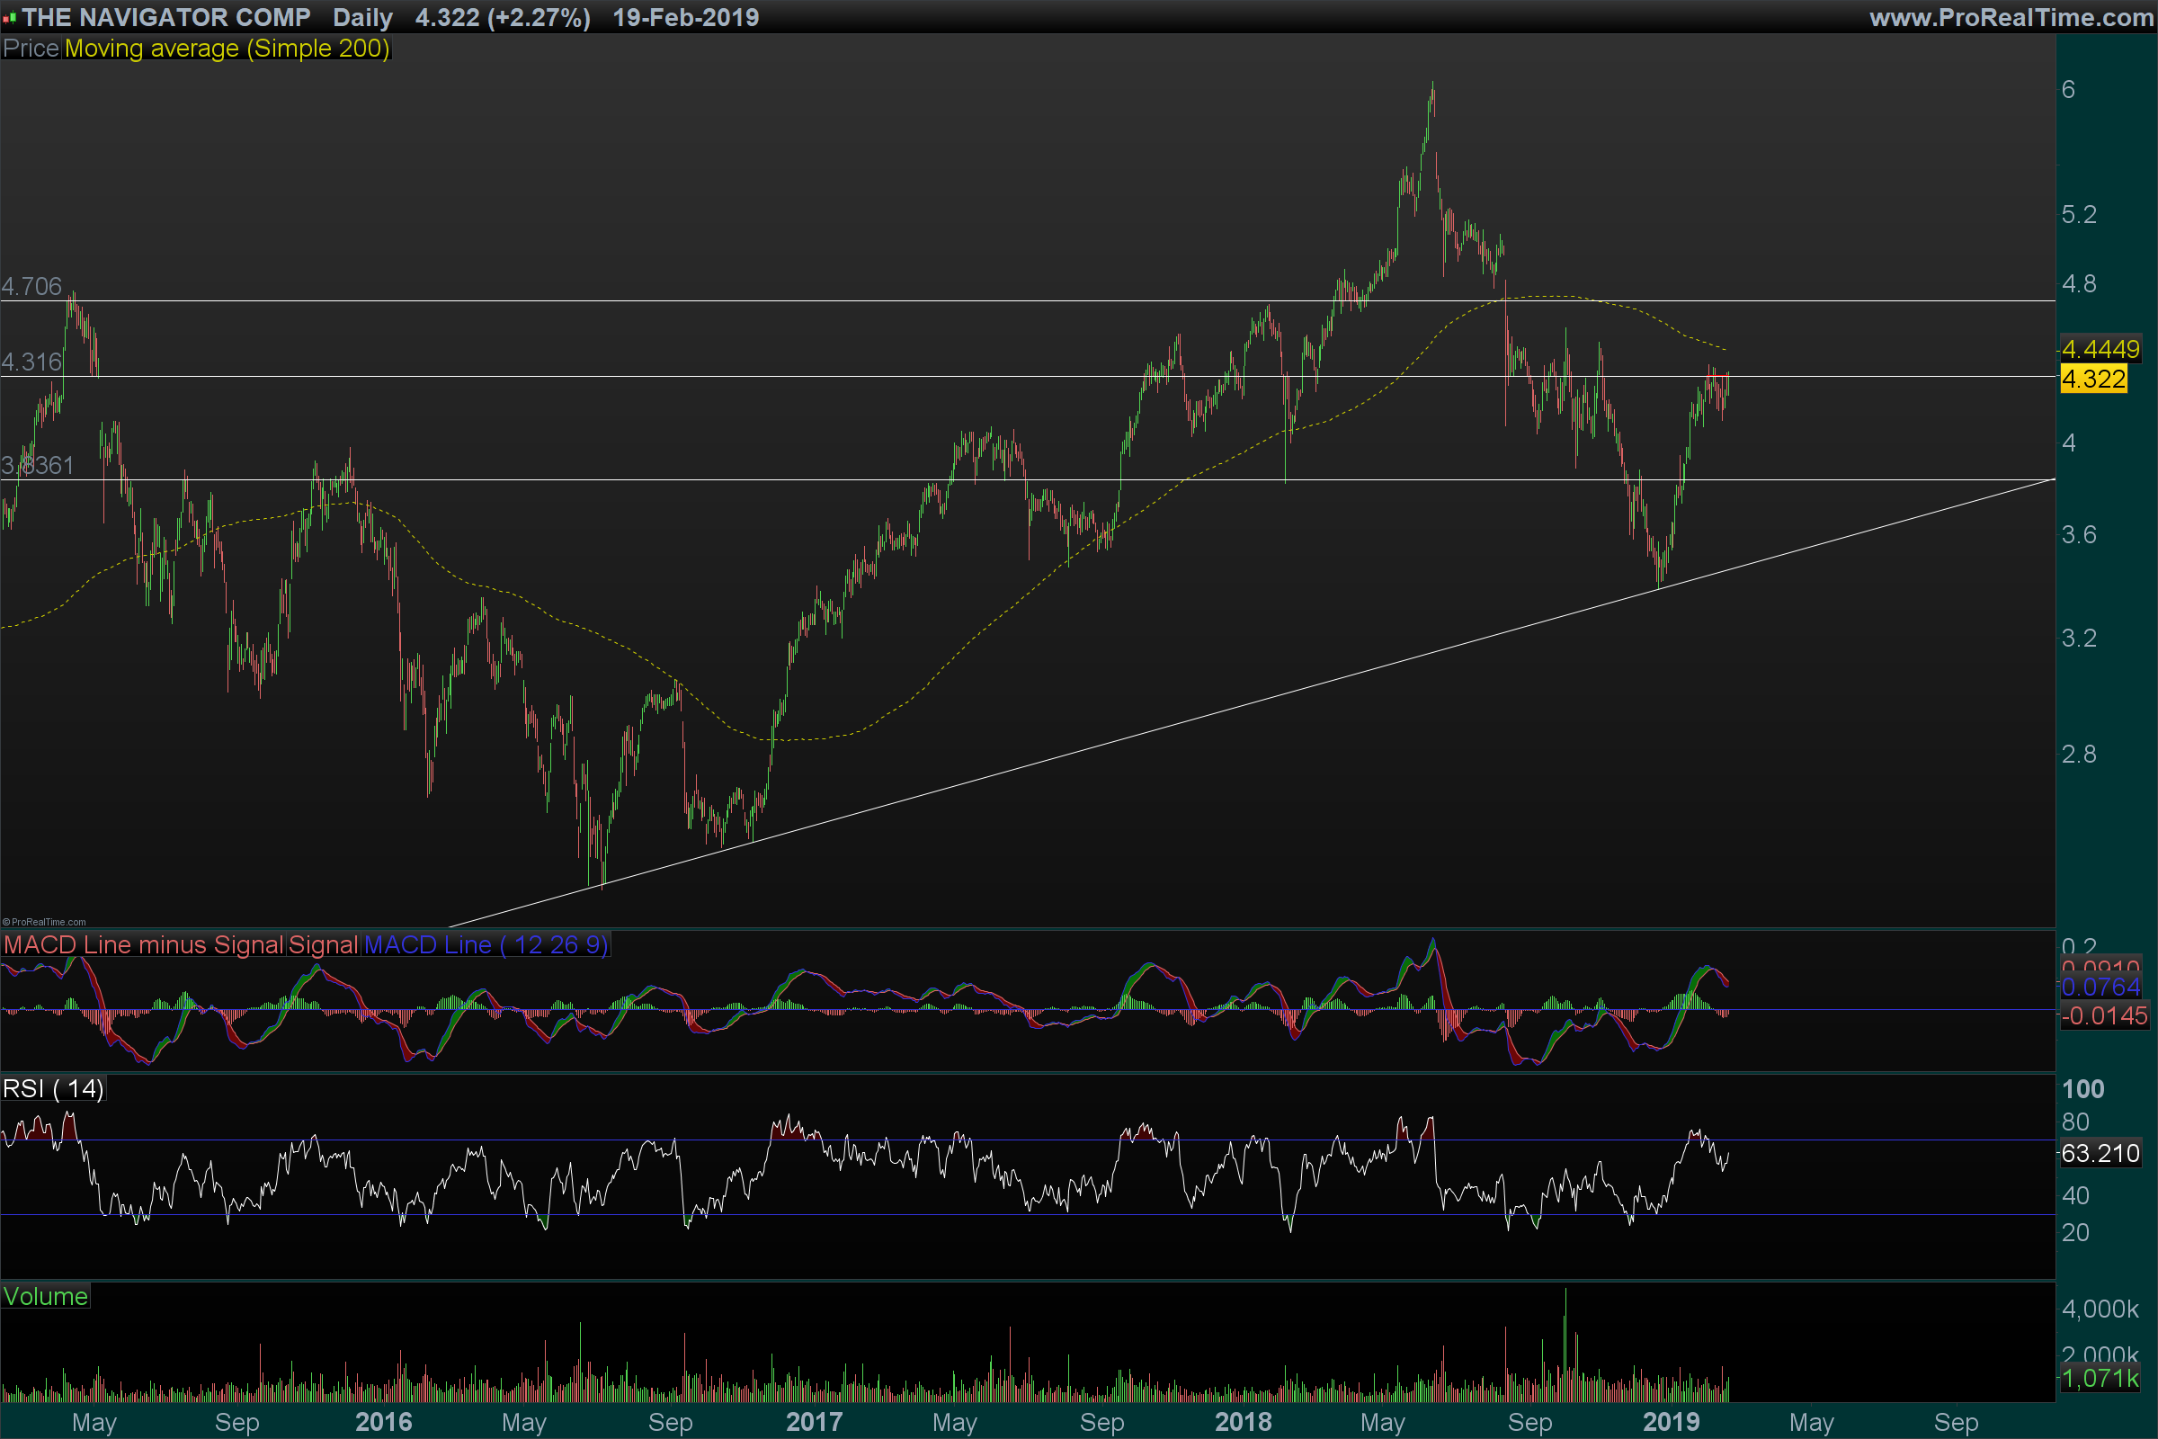Click the 63.210 RSI value tag
Image resolution: width=2158 pixels, height=1439 pixels.
pos(2100,1154)
